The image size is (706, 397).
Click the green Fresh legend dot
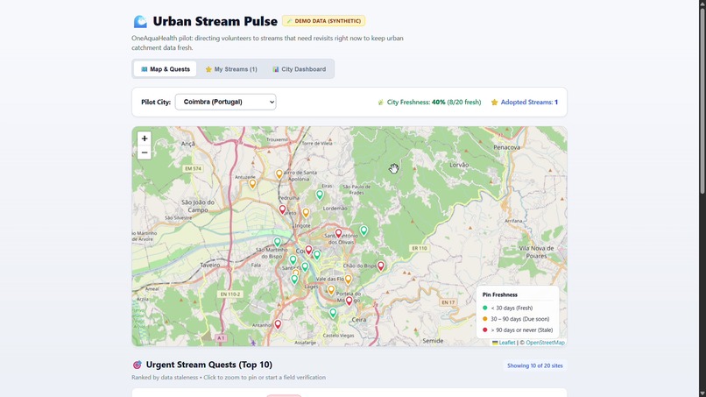pos(485,308)
